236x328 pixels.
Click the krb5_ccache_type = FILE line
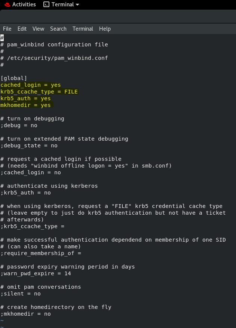pos(39,92)
